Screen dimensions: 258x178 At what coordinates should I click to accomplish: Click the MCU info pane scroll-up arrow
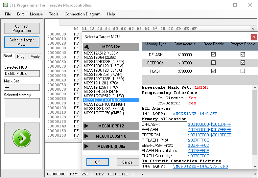(x=255, y=88)
